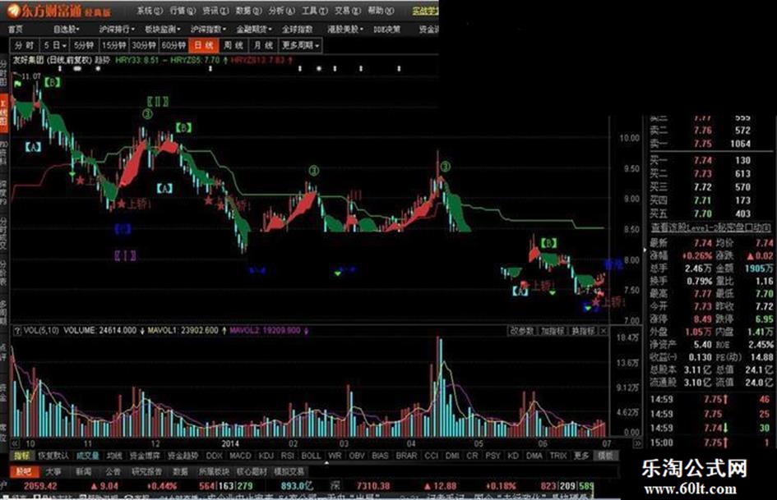This screenshot has height=500, width=777.
Task: Toggle the DDX indicator
Action: coord(214,456)
